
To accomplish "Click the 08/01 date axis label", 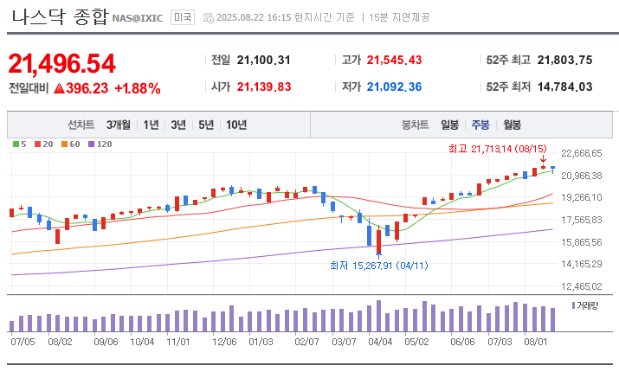I will pyautogui.click(x=536, y=342).
